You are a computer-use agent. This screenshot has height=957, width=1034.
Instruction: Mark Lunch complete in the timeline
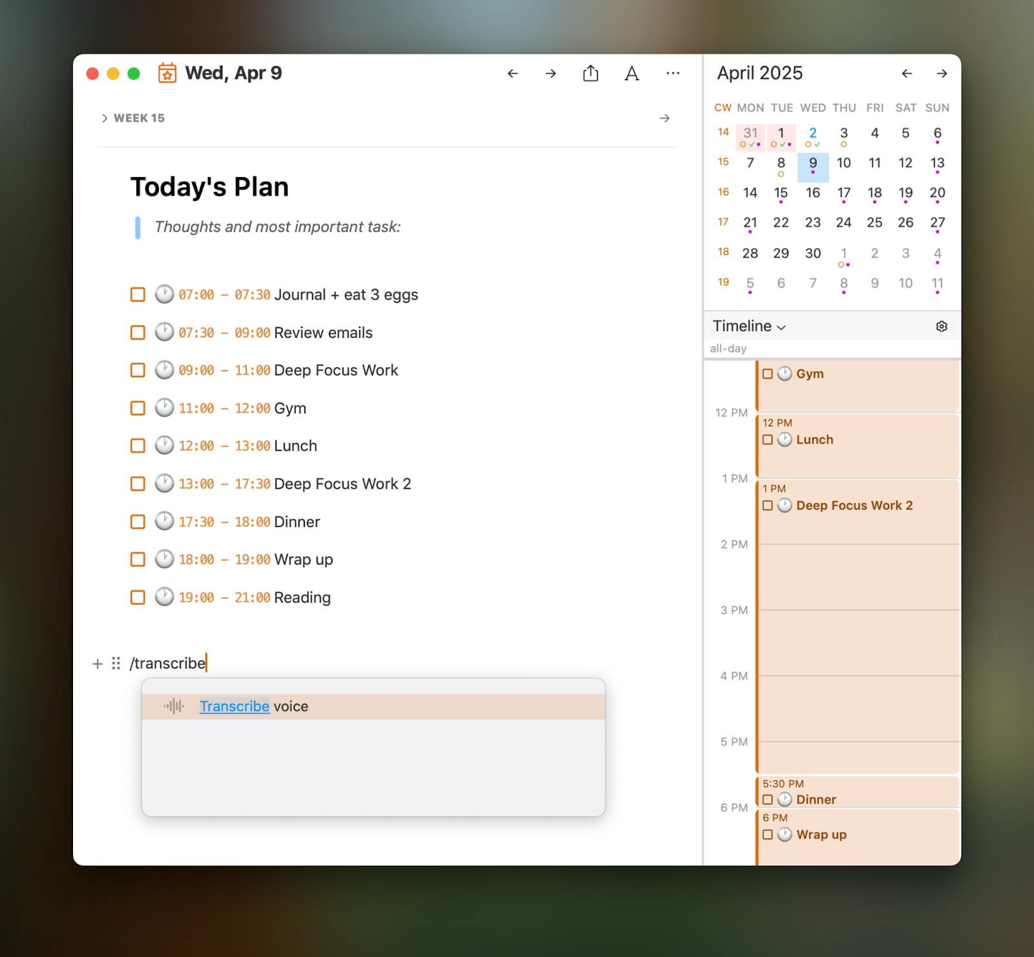(x=768, y=440)
